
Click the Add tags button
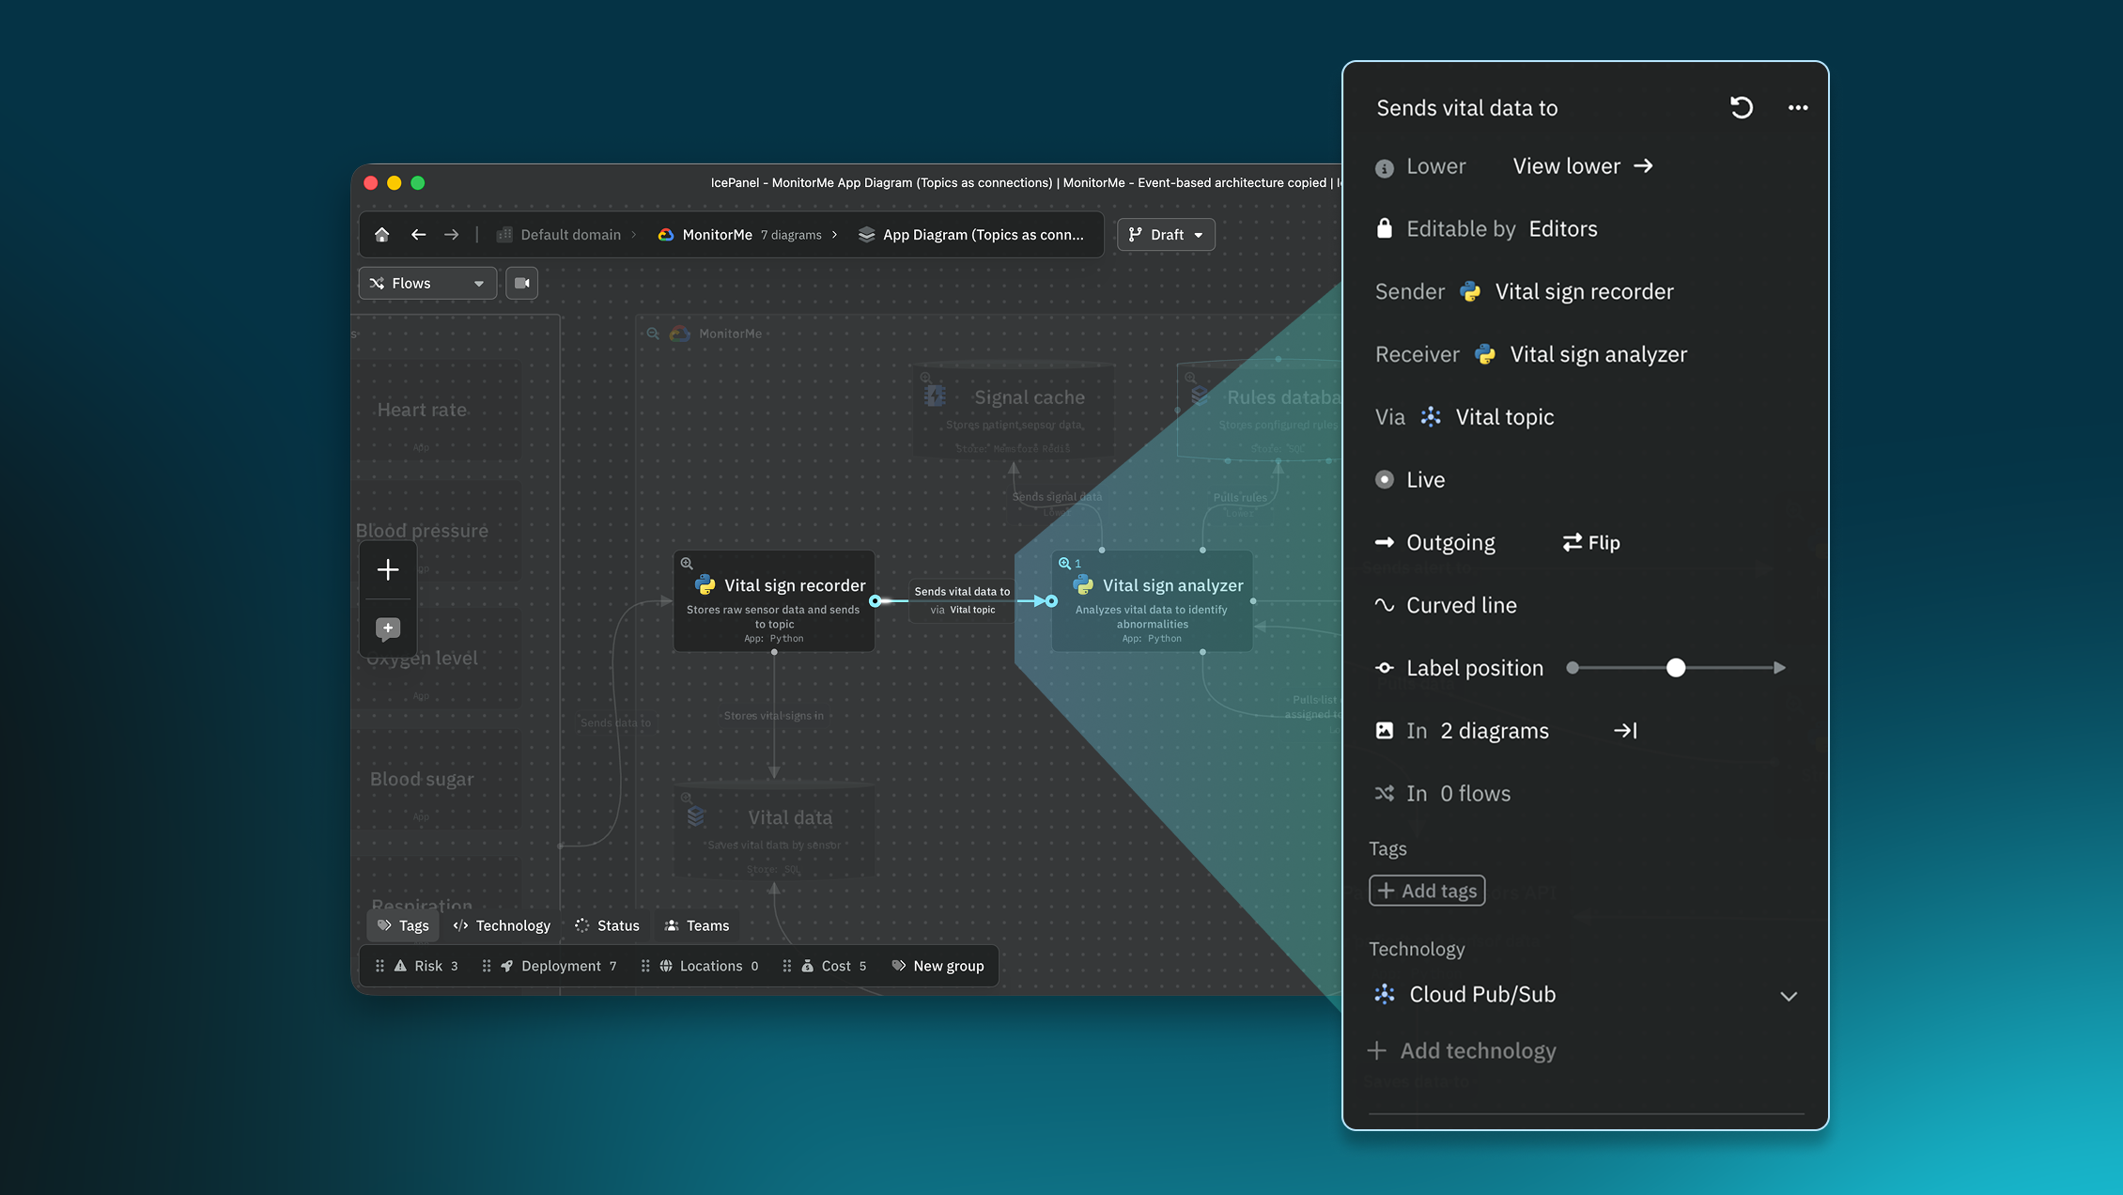point(1426,891)
